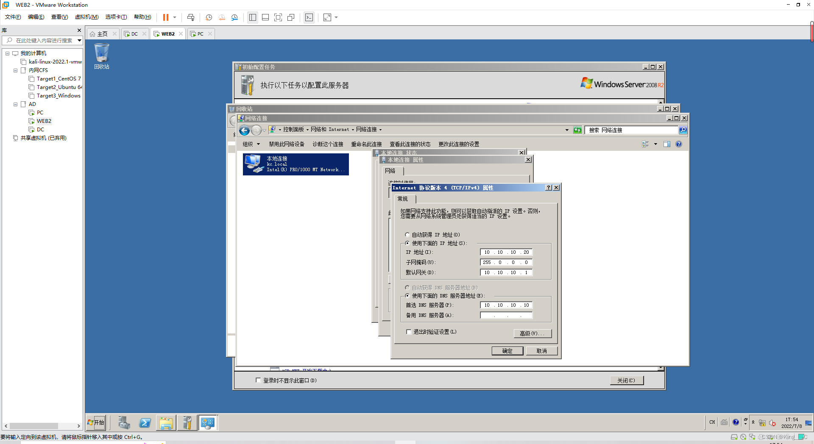Open the 虚拟机 menu

tap(86, 17)
